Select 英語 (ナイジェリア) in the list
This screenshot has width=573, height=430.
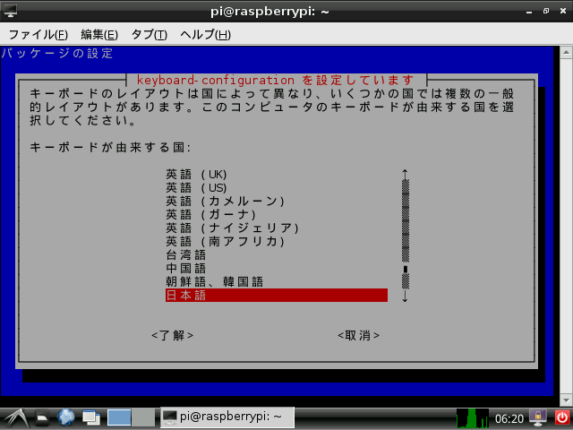(233, 228)
